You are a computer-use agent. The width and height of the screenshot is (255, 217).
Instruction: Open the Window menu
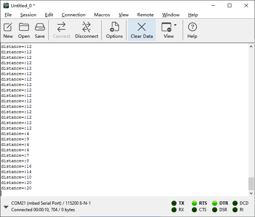click(x=171, y=15)
